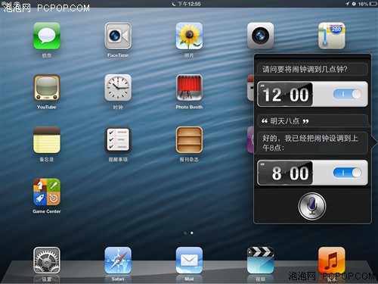Tap Siri's reply "好的, 我已经把闹钟设调到上午8点"
The height and width of the screenshot is (284, 378).
[310, 142]
